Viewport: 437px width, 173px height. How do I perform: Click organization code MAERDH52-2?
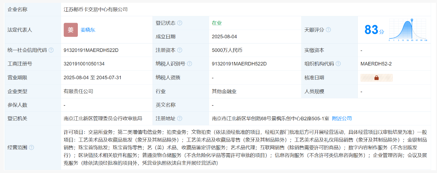click(376, 64)
